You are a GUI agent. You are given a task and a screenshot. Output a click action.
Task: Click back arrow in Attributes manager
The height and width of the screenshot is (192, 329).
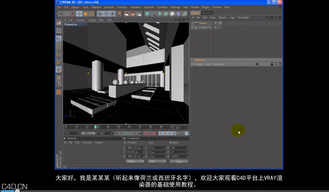[x=257, y=64]
